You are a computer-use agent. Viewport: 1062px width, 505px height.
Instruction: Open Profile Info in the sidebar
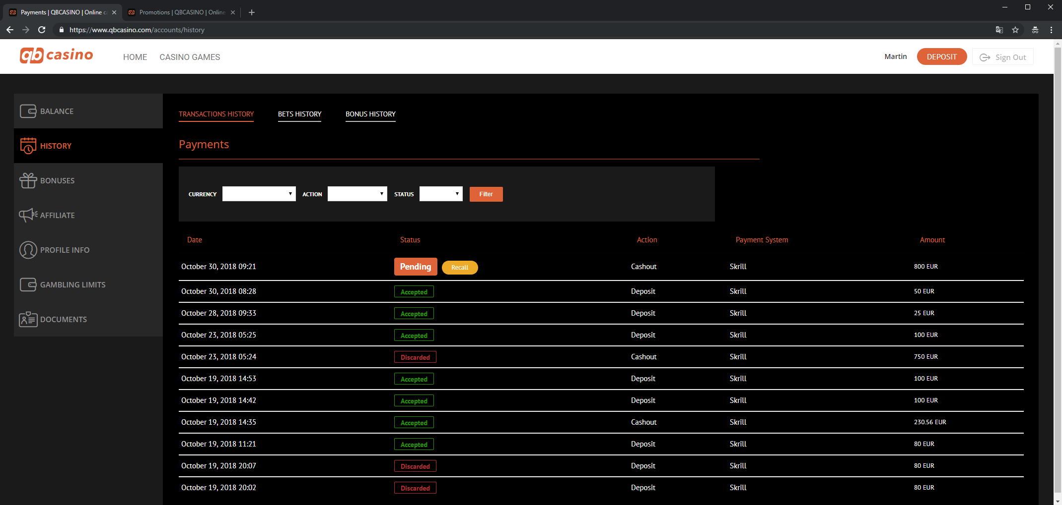point(88,250)
